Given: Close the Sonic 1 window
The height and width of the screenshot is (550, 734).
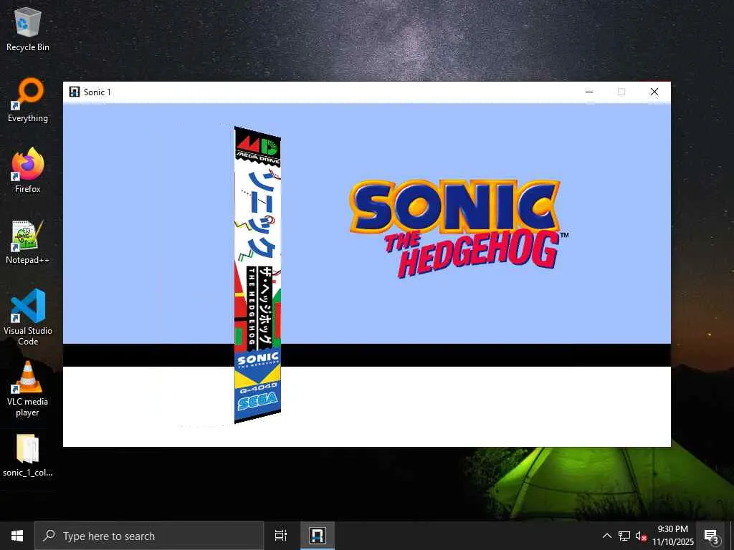Looking at the screenshot, I should coord(654,92).
